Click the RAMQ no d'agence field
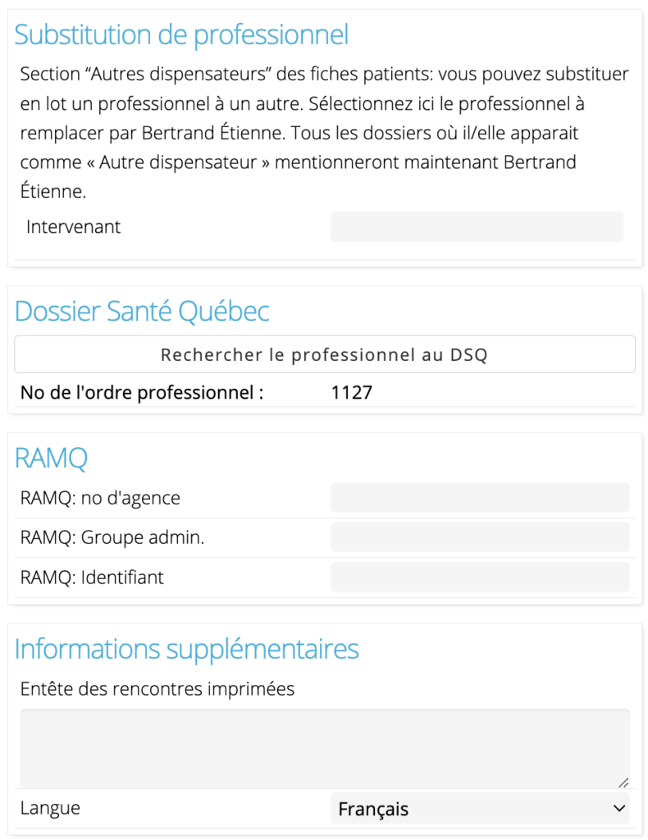Screen dimensions: 648x840 [x=480, y=498]
